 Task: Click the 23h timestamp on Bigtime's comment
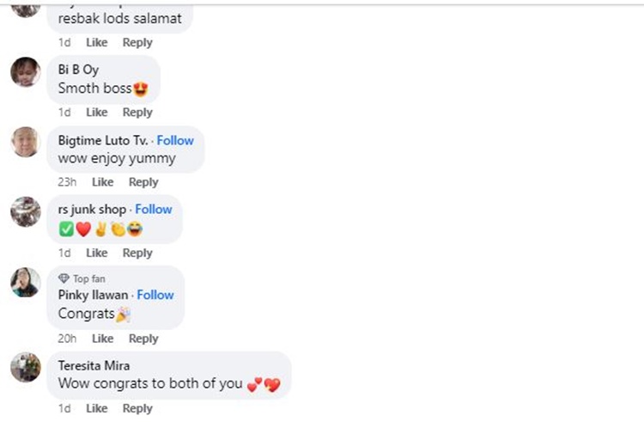pos(67,182)
